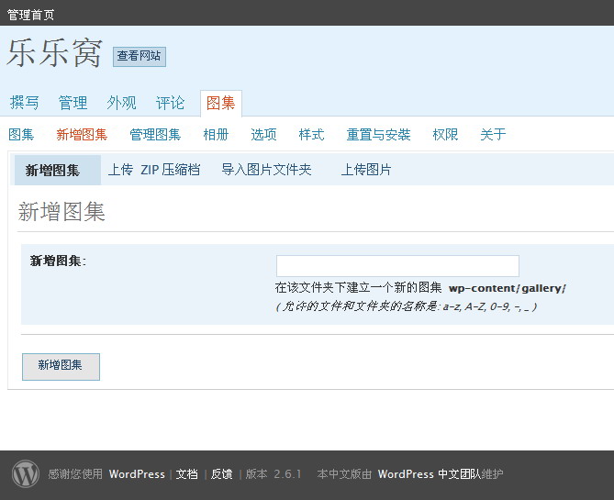Open the 关于 submenu page
The height and width of the screenshot is (500, 614).
[493, 135]
